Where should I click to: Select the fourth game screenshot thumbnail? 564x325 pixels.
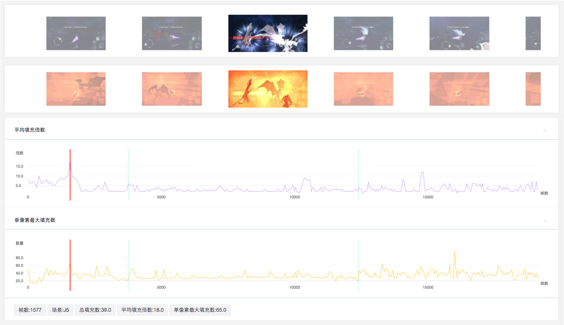(363, 33)
